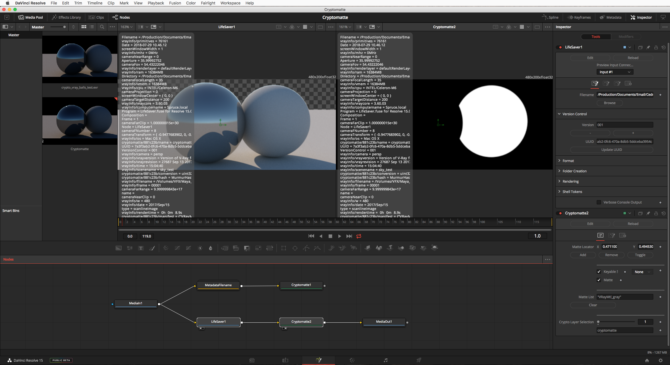Add a Renderer 3D tool icon
This screenshot has height=365, width=670.
pos(434,248)
